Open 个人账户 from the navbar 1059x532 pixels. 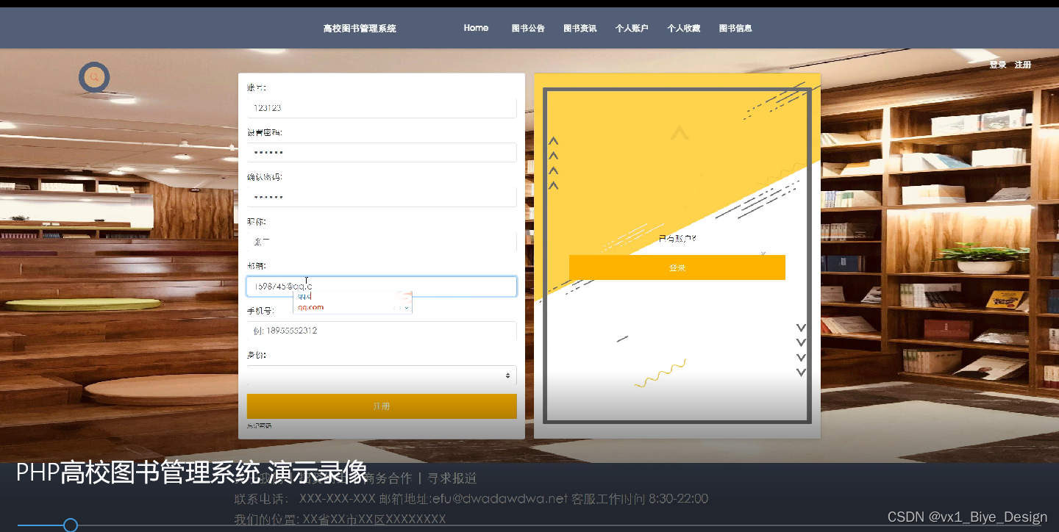click(632, 29)
